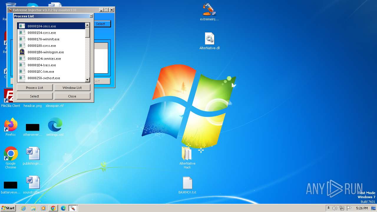Click the process list scroll up arrow

click(x=87, y=25)
